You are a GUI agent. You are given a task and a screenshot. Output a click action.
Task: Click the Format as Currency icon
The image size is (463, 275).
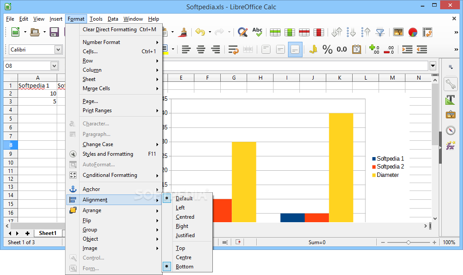point(313,49)
